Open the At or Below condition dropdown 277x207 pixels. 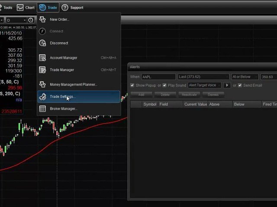click(x=245, y=77)
